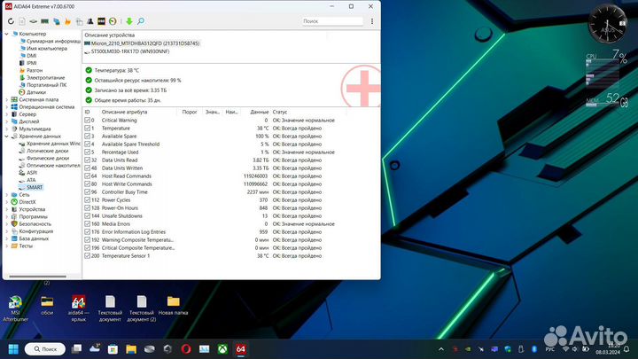Expand the Тесты tree node
This screenshot has height=359, width=638.
tap(6, 246)
